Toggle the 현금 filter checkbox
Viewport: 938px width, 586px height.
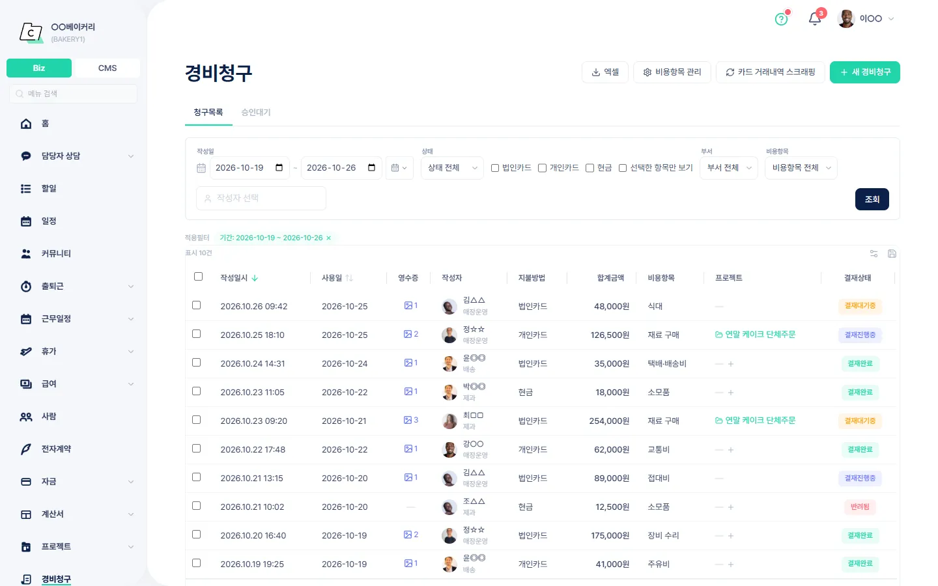tap(590, 168)
